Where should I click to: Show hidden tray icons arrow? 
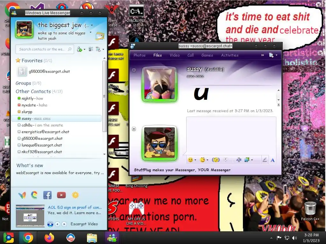pyautogui.click(x=271, y=238)
